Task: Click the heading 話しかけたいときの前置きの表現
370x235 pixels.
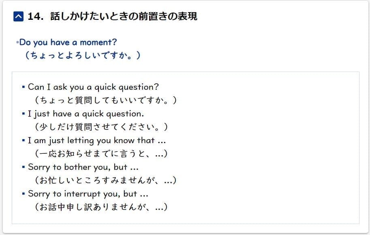Action: click(x=124, y=16)
